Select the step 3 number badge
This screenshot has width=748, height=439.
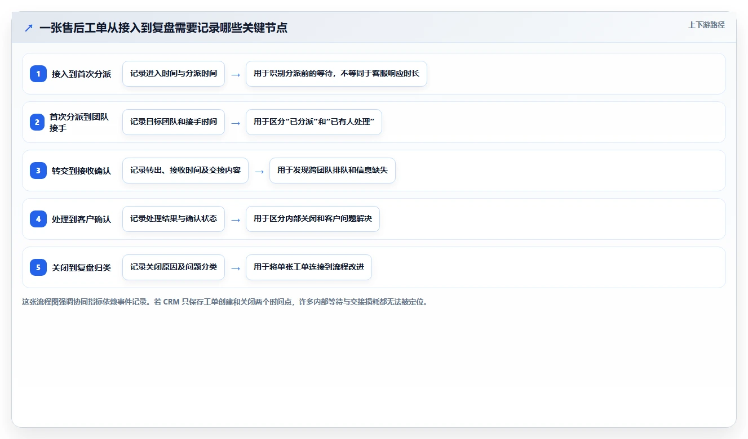[x=38, y=171]
